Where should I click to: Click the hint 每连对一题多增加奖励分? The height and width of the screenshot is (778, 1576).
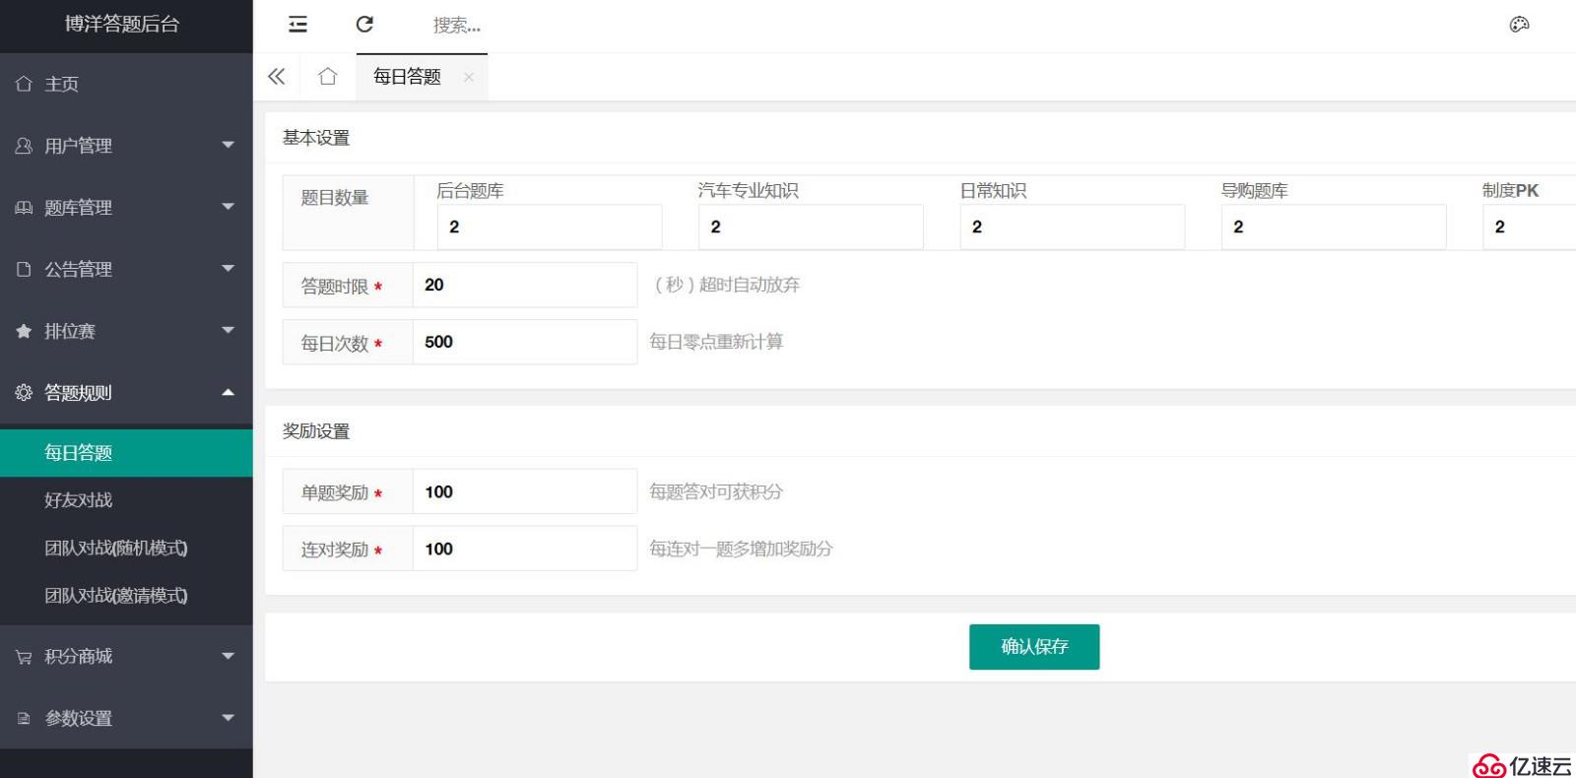point(741,549)
